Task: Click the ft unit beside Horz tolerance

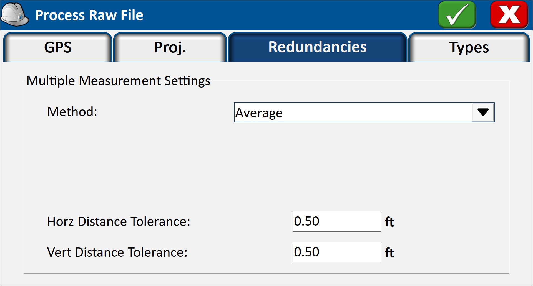Action: [389, 222]
